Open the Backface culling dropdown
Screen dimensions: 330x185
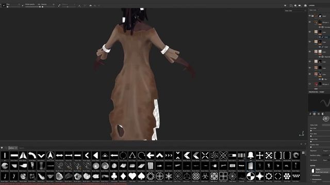[326, 155]
